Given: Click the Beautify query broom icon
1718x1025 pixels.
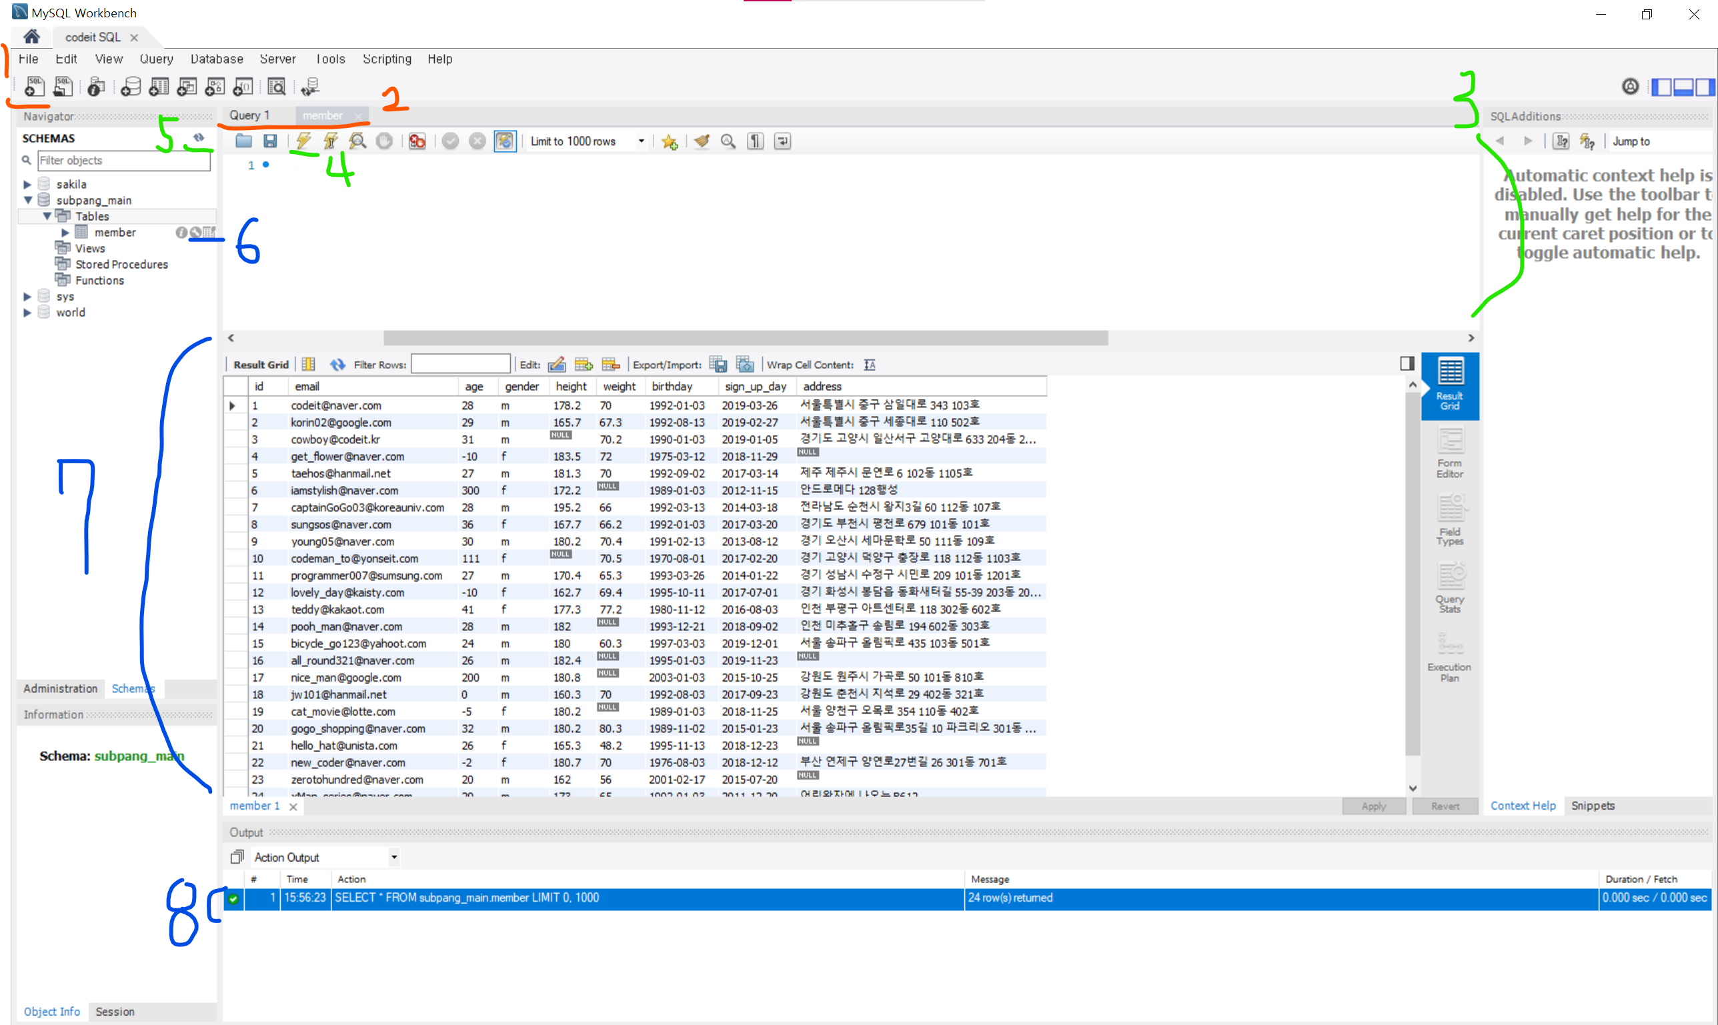Looking at the screenshot, I should pos(702,141).
